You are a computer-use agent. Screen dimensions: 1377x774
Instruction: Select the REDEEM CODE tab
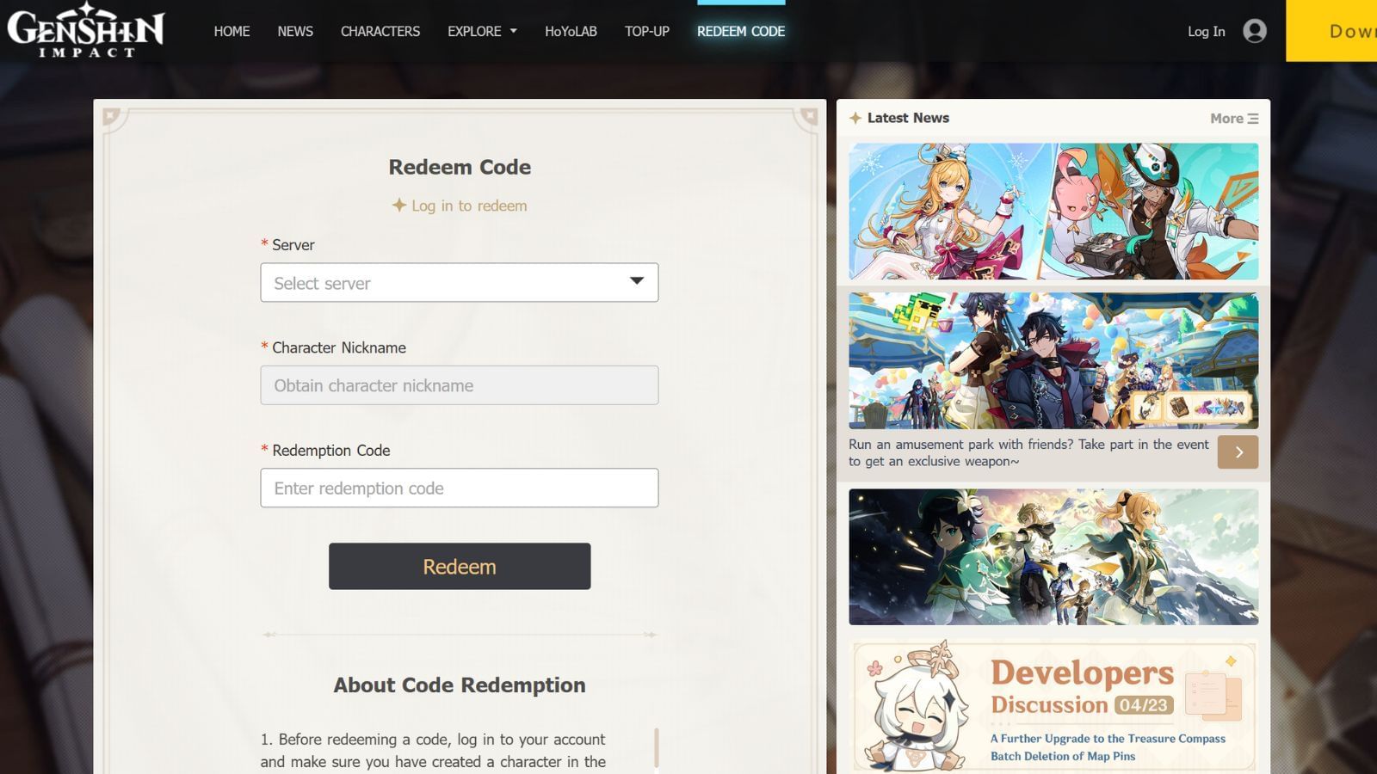(x=740, y=31)
